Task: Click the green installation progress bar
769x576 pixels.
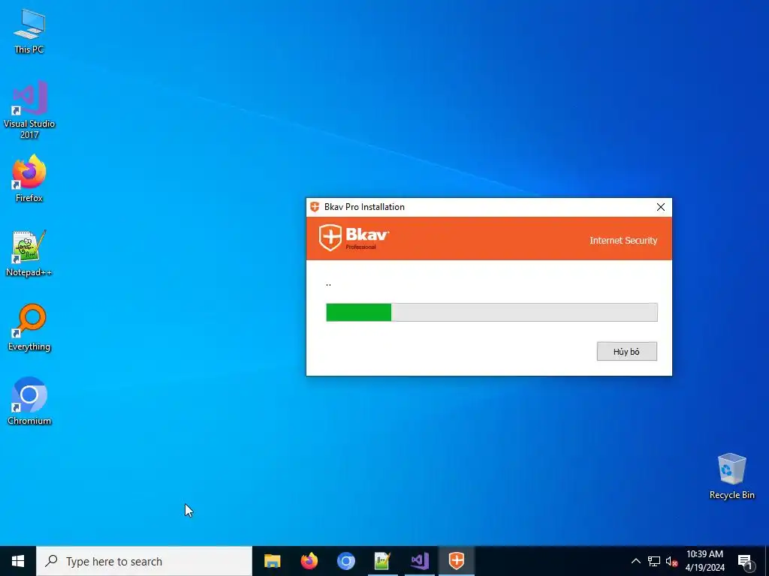Action: pos(491,312)
